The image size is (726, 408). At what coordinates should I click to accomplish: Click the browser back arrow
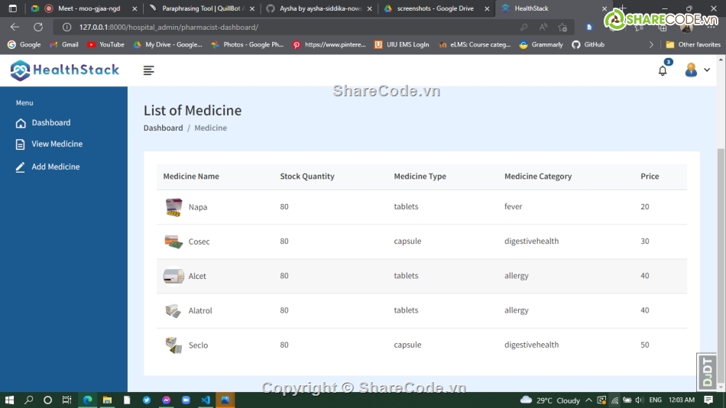click(15, 27)
